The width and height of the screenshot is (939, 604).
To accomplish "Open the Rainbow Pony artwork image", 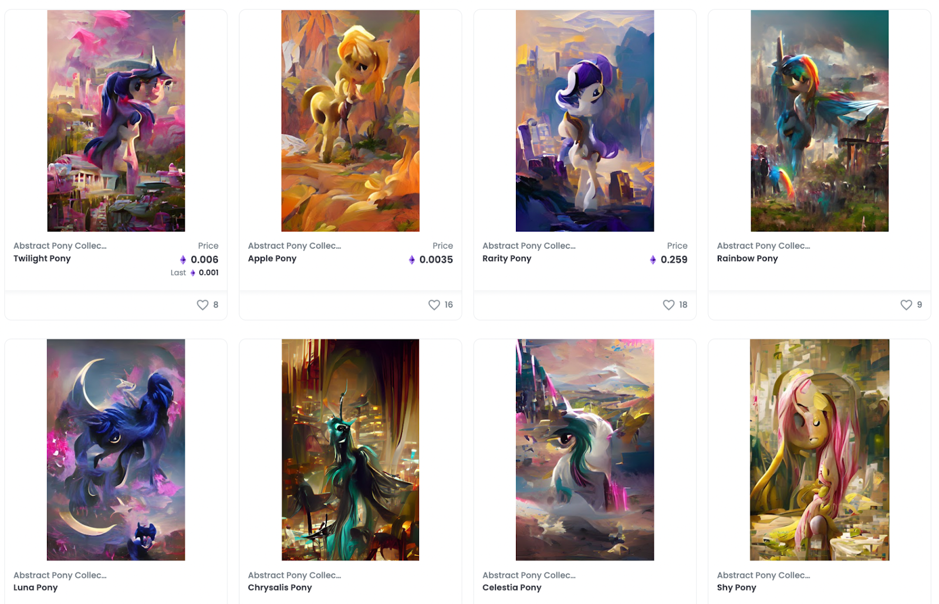I will [820, 121].
